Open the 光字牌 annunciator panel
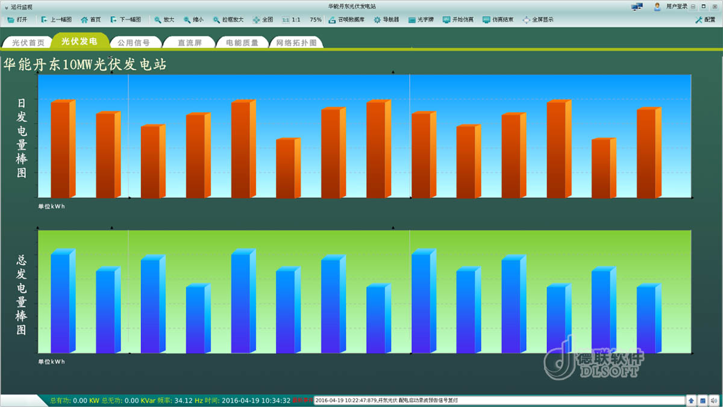The width and height of the screenshot is (723, 407). (421, 19)
